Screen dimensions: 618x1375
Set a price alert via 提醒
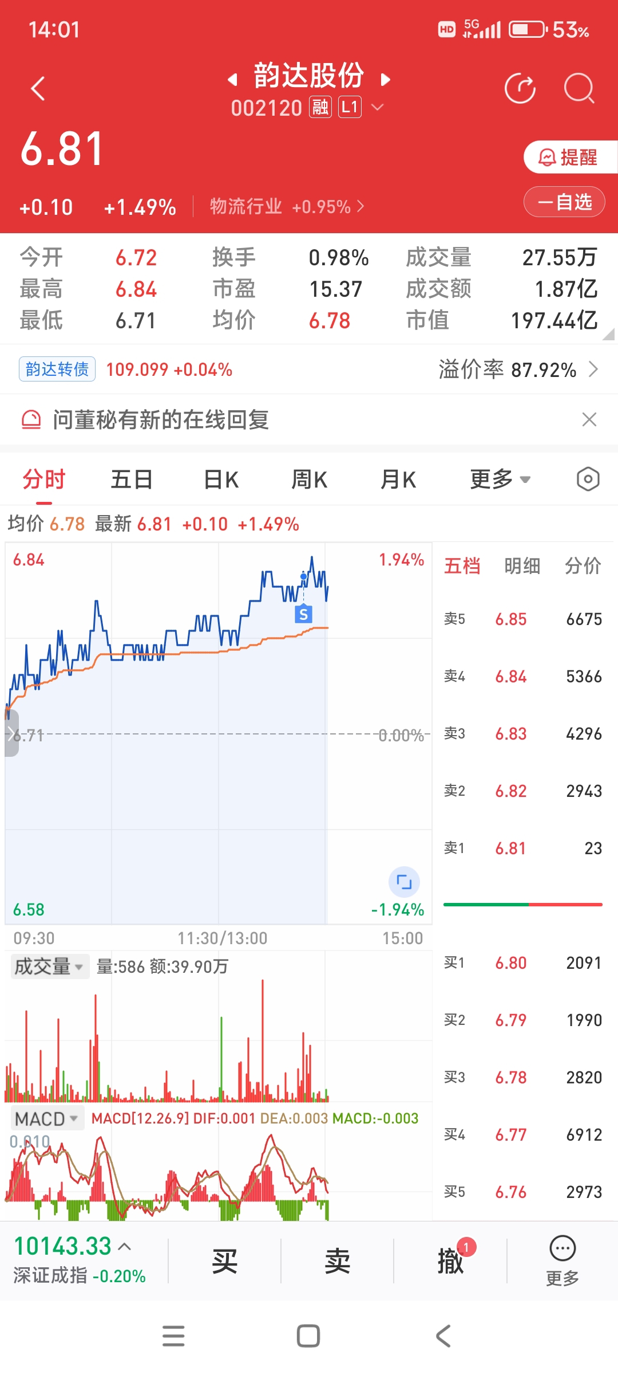click(570, 156)
